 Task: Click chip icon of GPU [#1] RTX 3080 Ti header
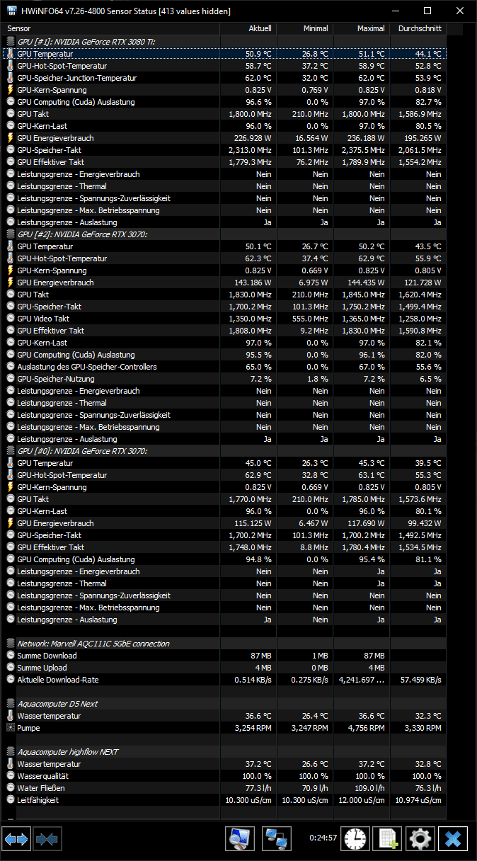pyautogui.click(x=11, y=42)
